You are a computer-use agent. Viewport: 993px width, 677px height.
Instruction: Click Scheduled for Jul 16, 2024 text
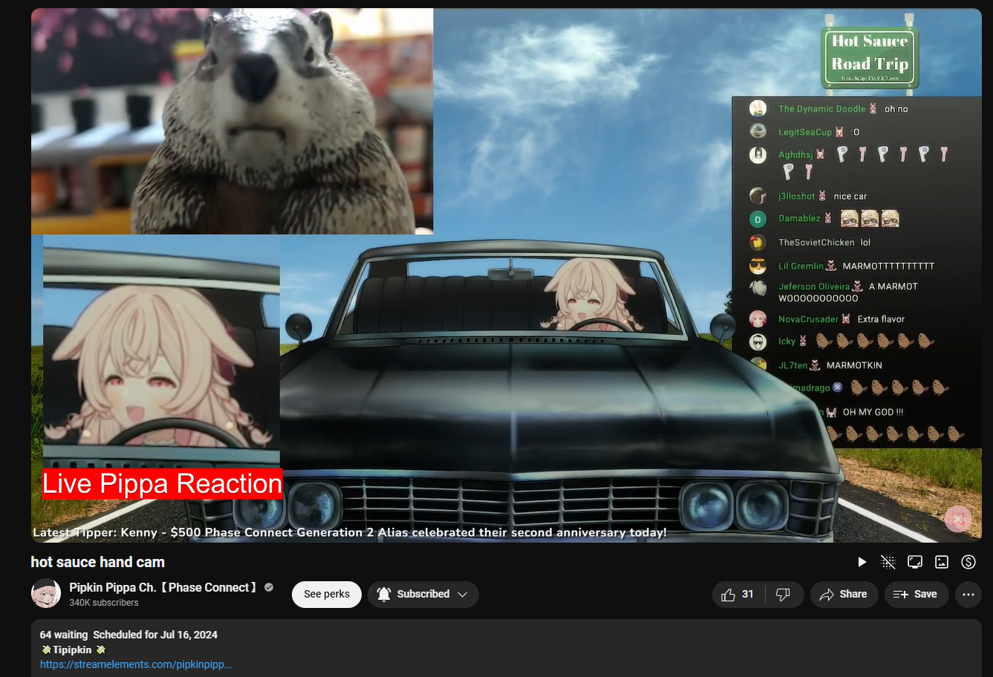(155, 635)
